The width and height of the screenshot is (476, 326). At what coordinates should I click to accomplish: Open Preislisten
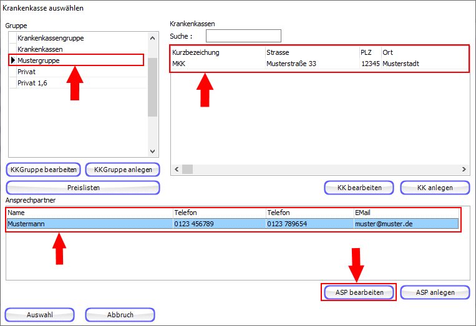click(83, 188)
